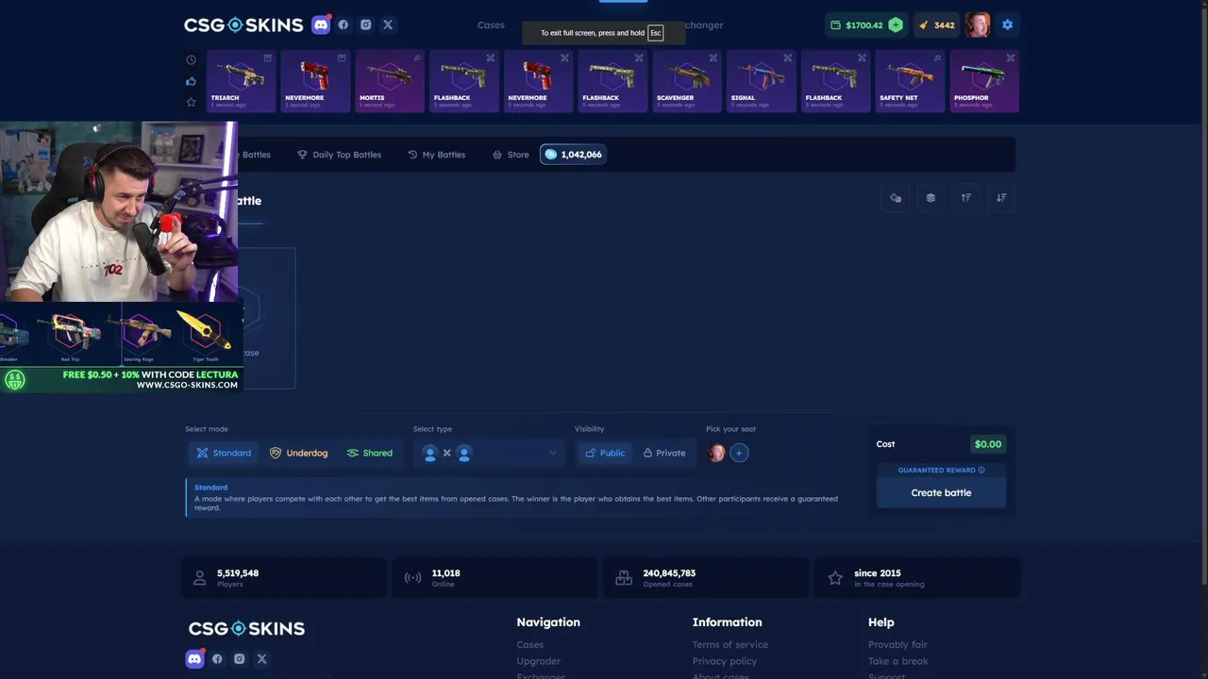Click the CSGO-SKINS logo in the footer
This screenshot has height=679, width=1208.
246,629
